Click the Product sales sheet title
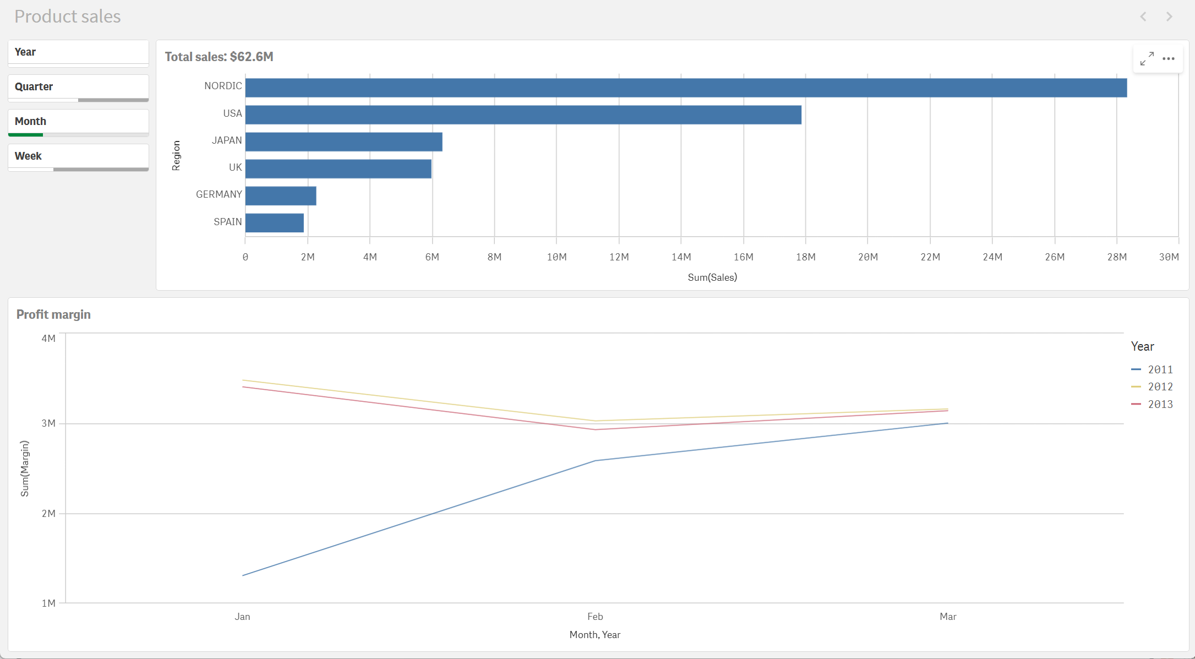Screen dimensions: 1195x659 coord(67,17)
